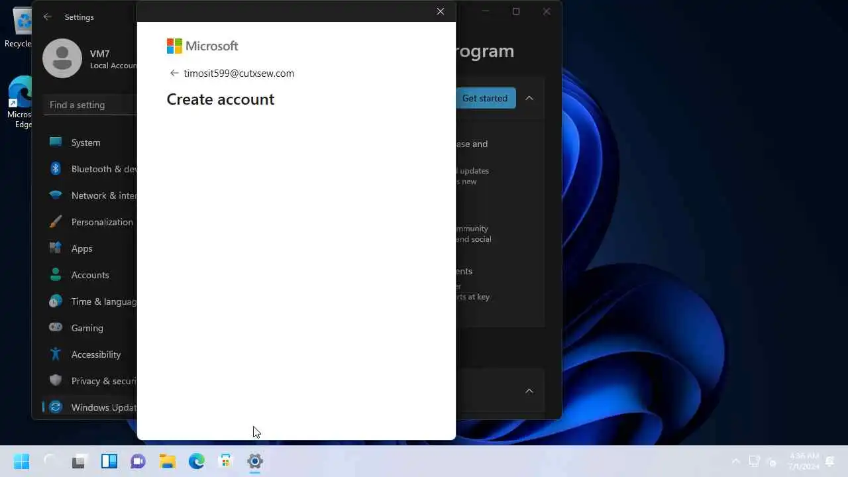Click the Privacy shield icon
The height and width of the screenshot is (477, 848).
[x=56, y=381]
